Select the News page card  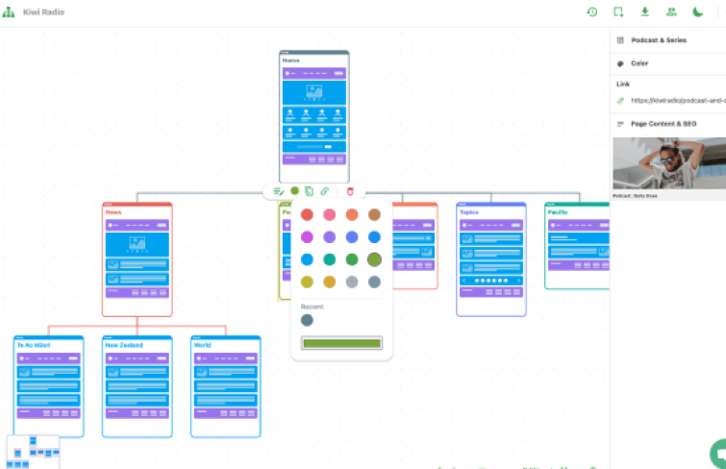(138, 259)
